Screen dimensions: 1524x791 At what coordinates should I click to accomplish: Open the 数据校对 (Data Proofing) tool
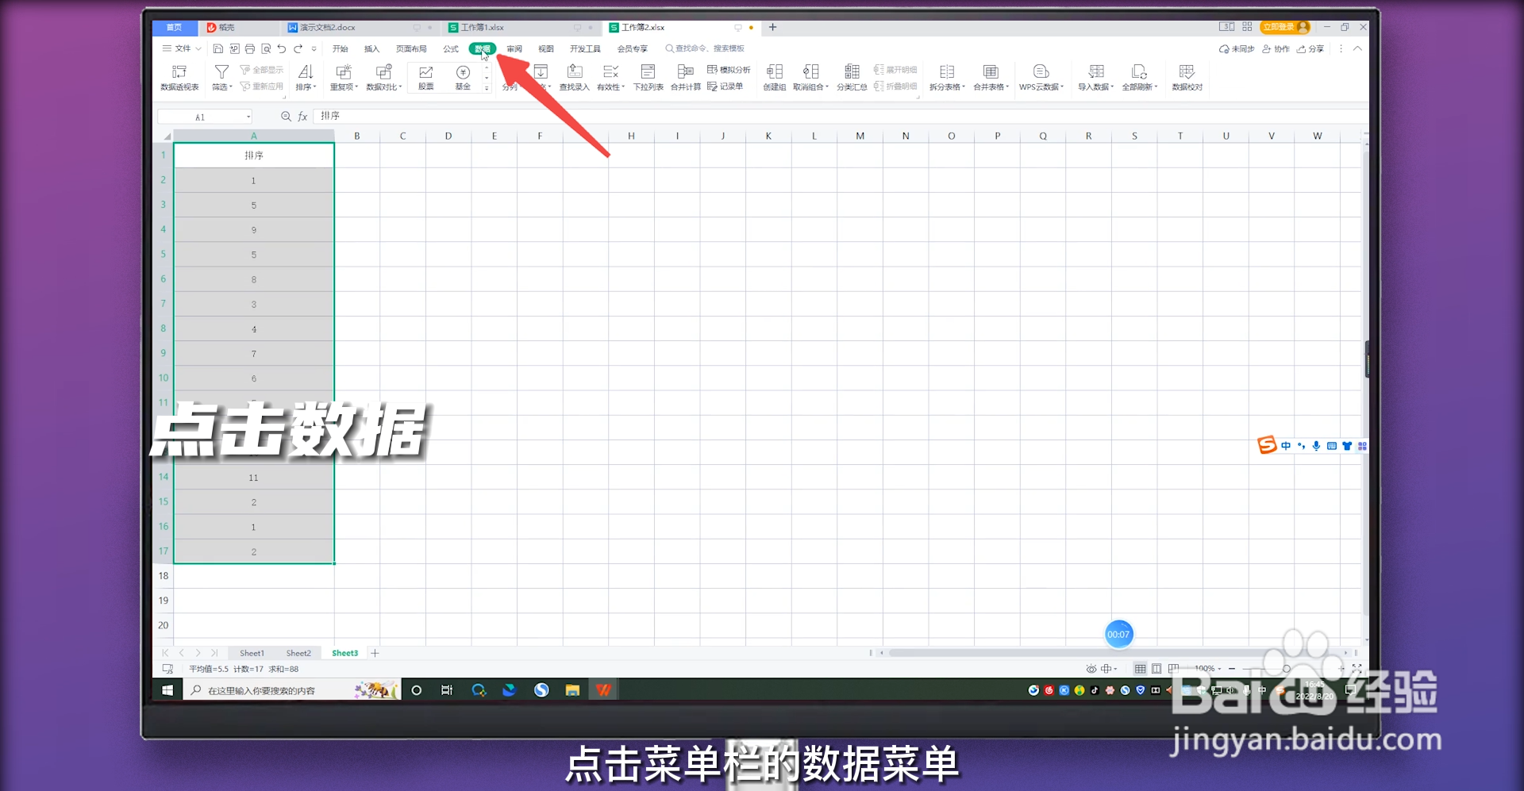(x=1187, y=77)
